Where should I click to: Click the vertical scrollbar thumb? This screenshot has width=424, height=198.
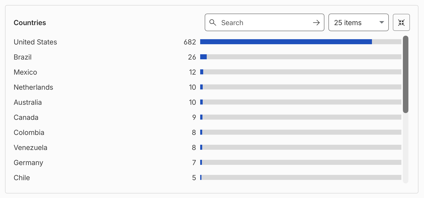click(x=405, y=74)
